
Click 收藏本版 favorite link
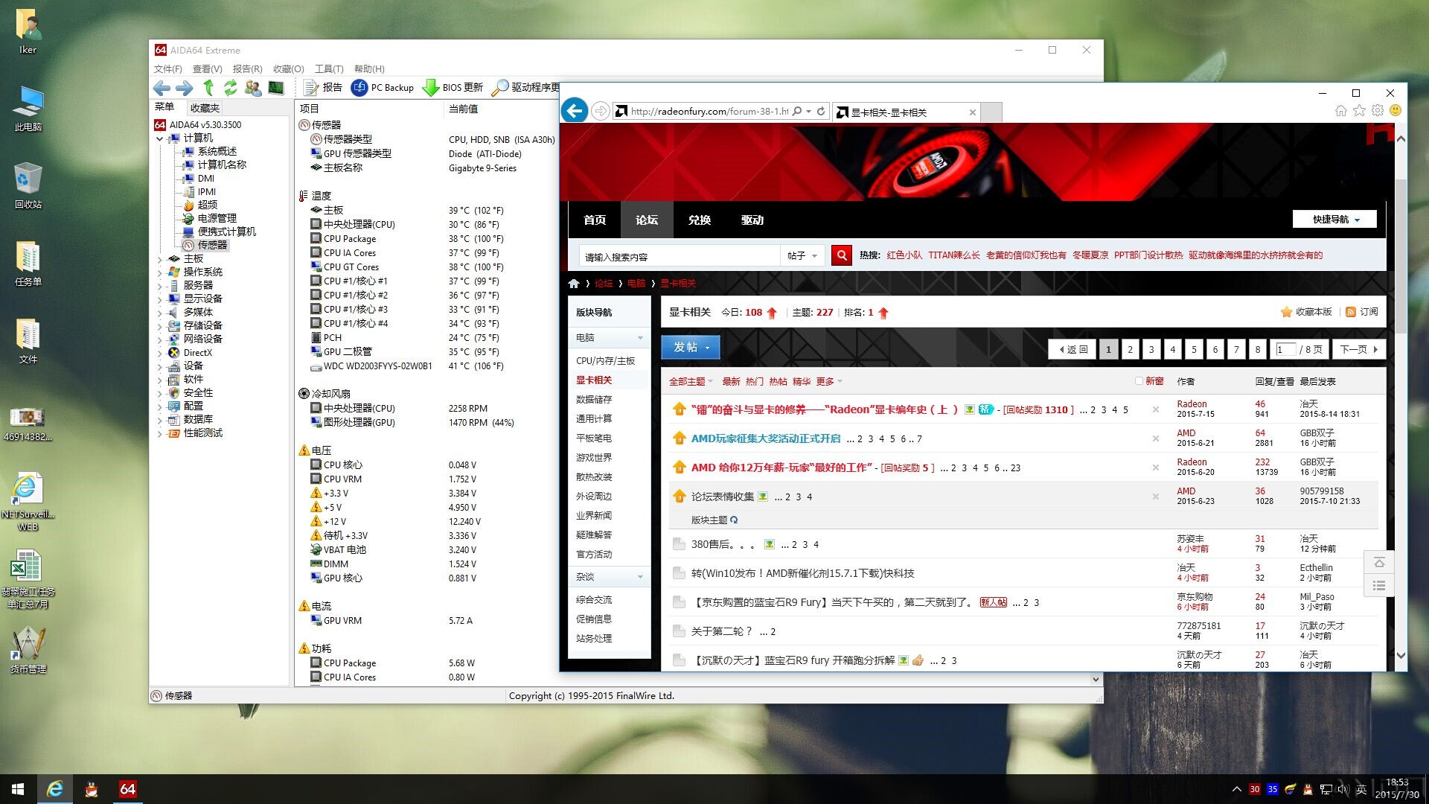1306,312
